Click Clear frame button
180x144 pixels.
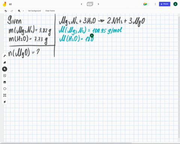point(50,11)
